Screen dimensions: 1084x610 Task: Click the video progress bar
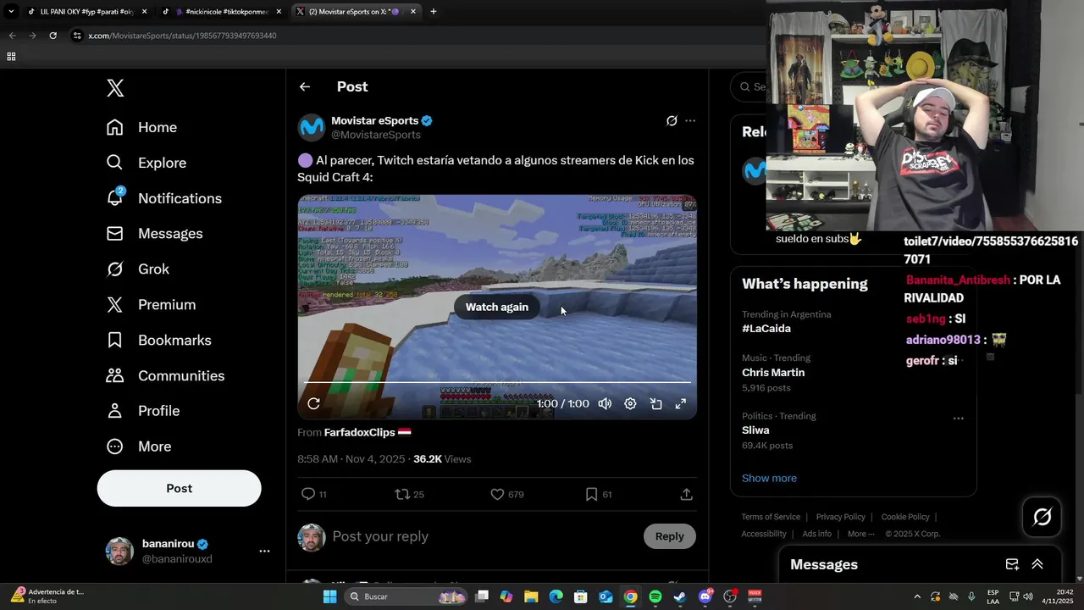(x=497, y=382)
